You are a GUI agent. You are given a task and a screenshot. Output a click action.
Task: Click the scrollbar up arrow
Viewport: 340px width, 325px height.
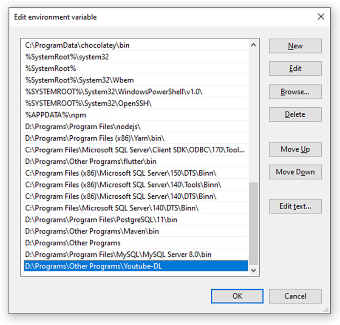(253, 44)
